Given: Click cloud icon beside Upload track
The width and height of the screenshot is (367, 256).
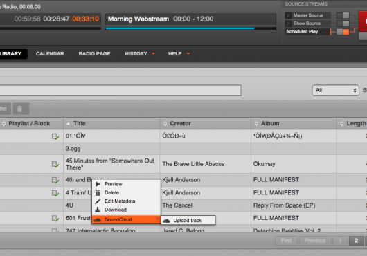Looking at the screenshot, I should click(x=166, y=221).
